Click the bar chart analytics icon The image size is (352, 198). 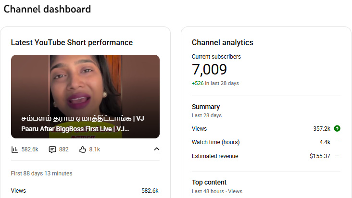[15, 149]
